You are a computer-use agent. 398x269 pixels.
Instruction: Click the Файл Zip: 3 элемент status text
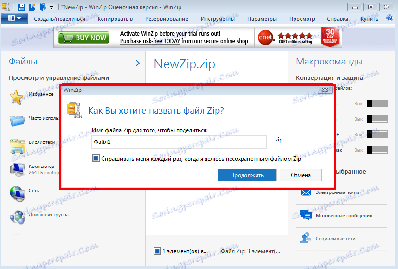point(251,251)
